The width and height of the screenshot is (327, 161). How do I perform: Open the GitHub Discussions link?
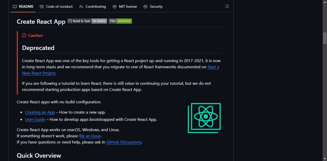point(124,142)
